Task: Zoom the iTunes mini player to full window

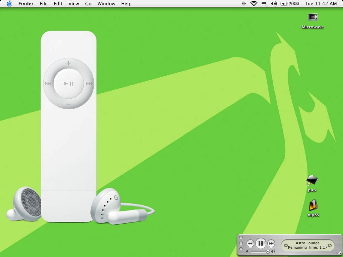Action: point(241,249)
